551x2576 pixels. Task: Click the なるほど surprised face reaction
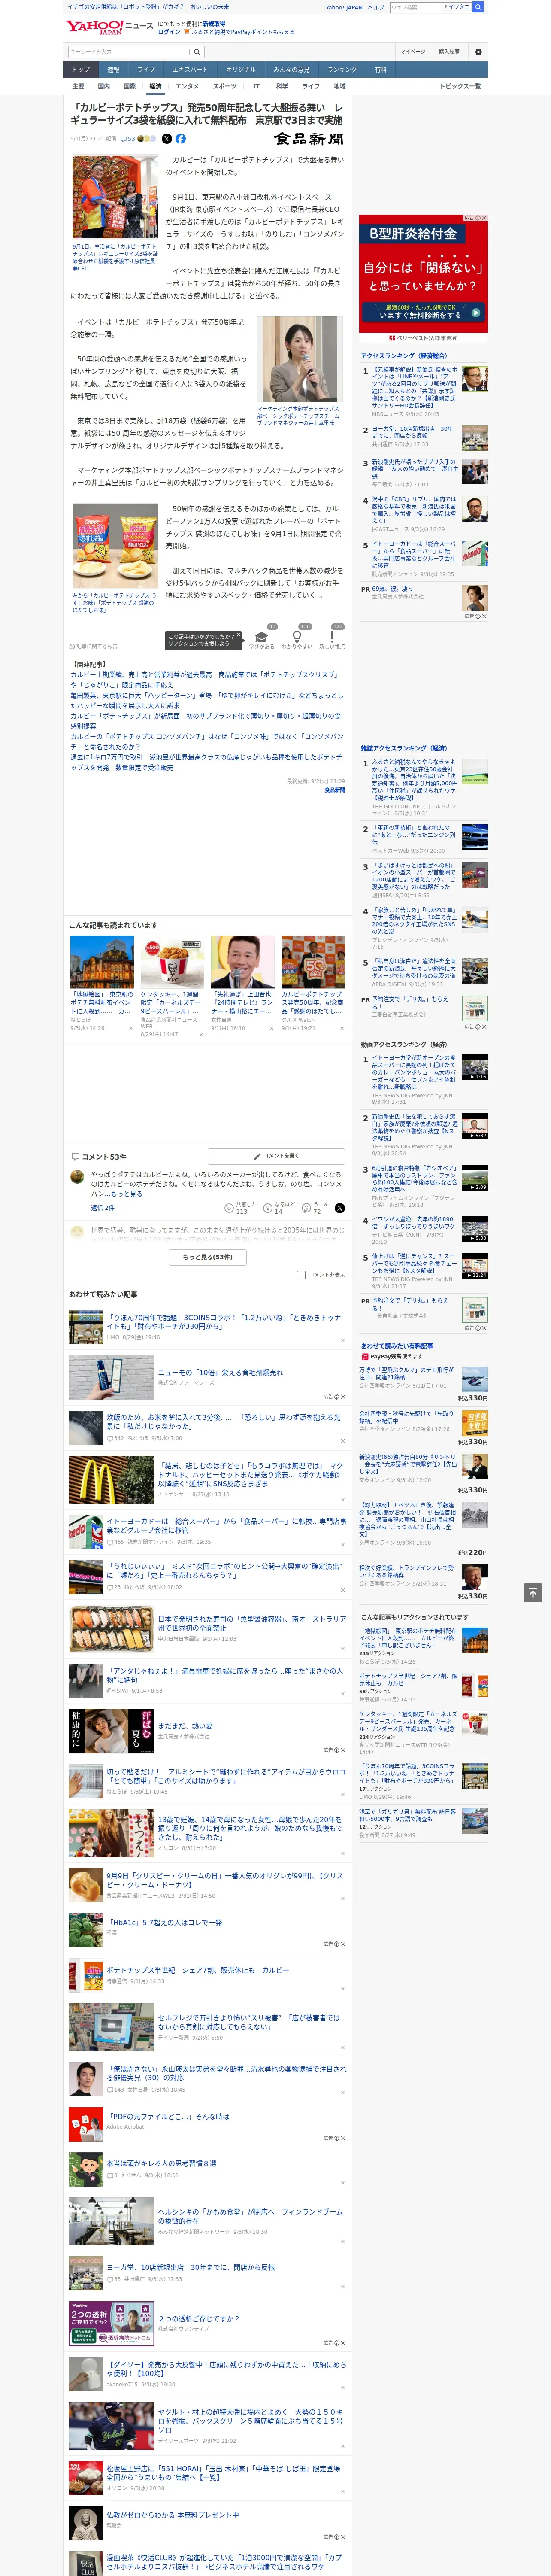[x=268, y=1208]
